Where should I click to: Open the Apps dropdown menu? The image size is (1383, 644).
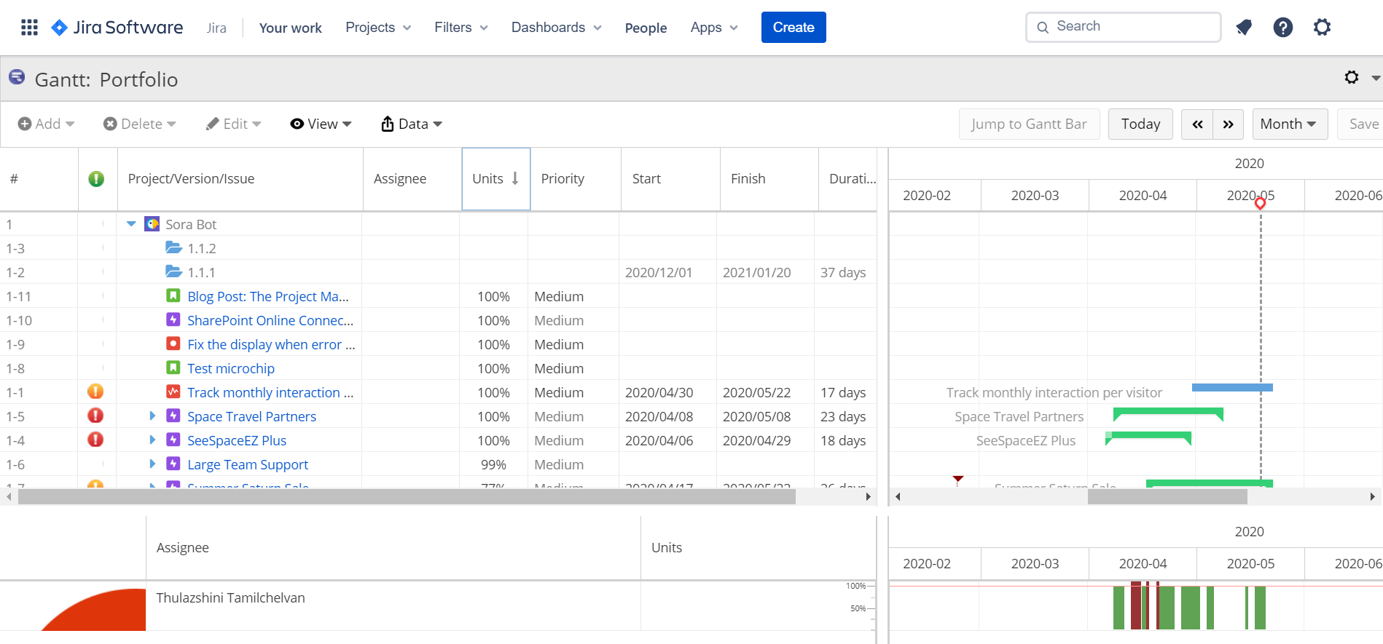[714, 28]
